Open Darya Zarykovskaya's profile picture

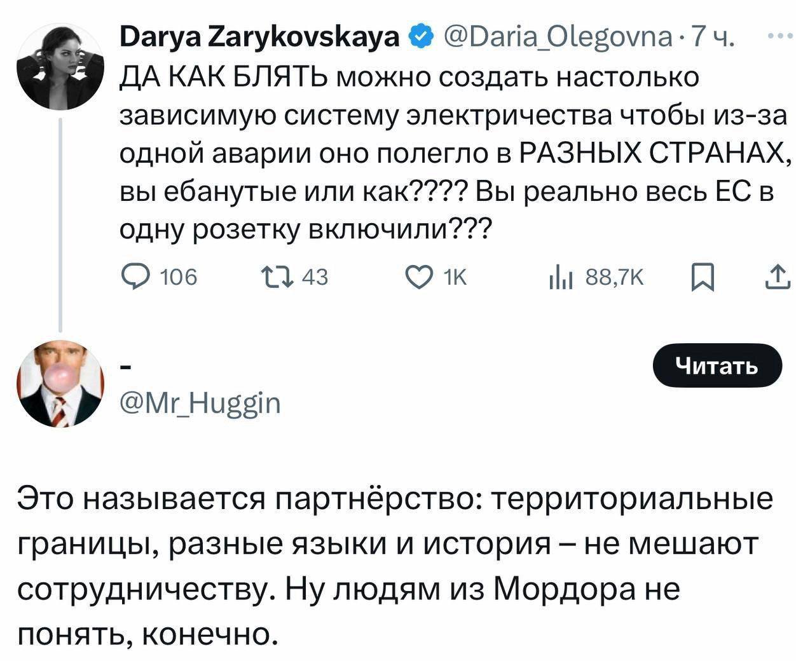tap(60, 68)
